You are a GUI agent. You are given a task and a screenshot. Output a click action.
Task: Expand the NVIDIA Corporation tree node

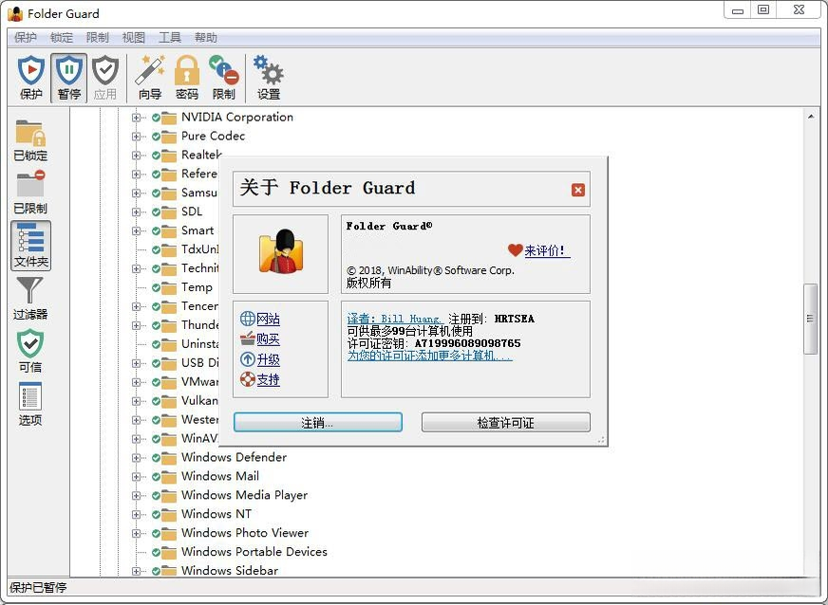click(x=136, y=118)
